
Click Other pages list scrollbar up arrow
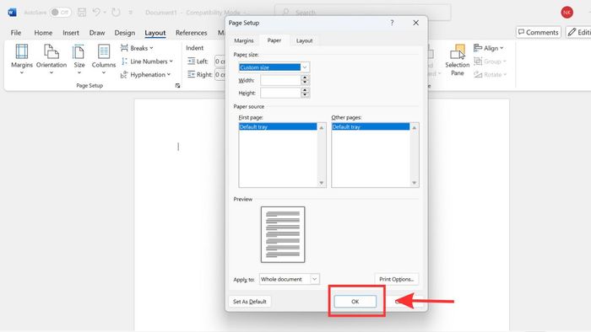click(x=415, y=128)
